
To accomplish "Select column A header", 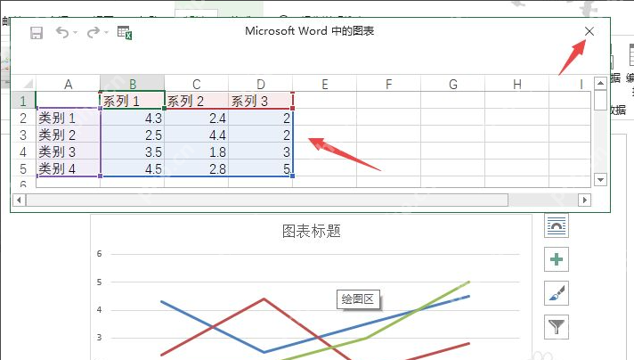I will (68, 84).
